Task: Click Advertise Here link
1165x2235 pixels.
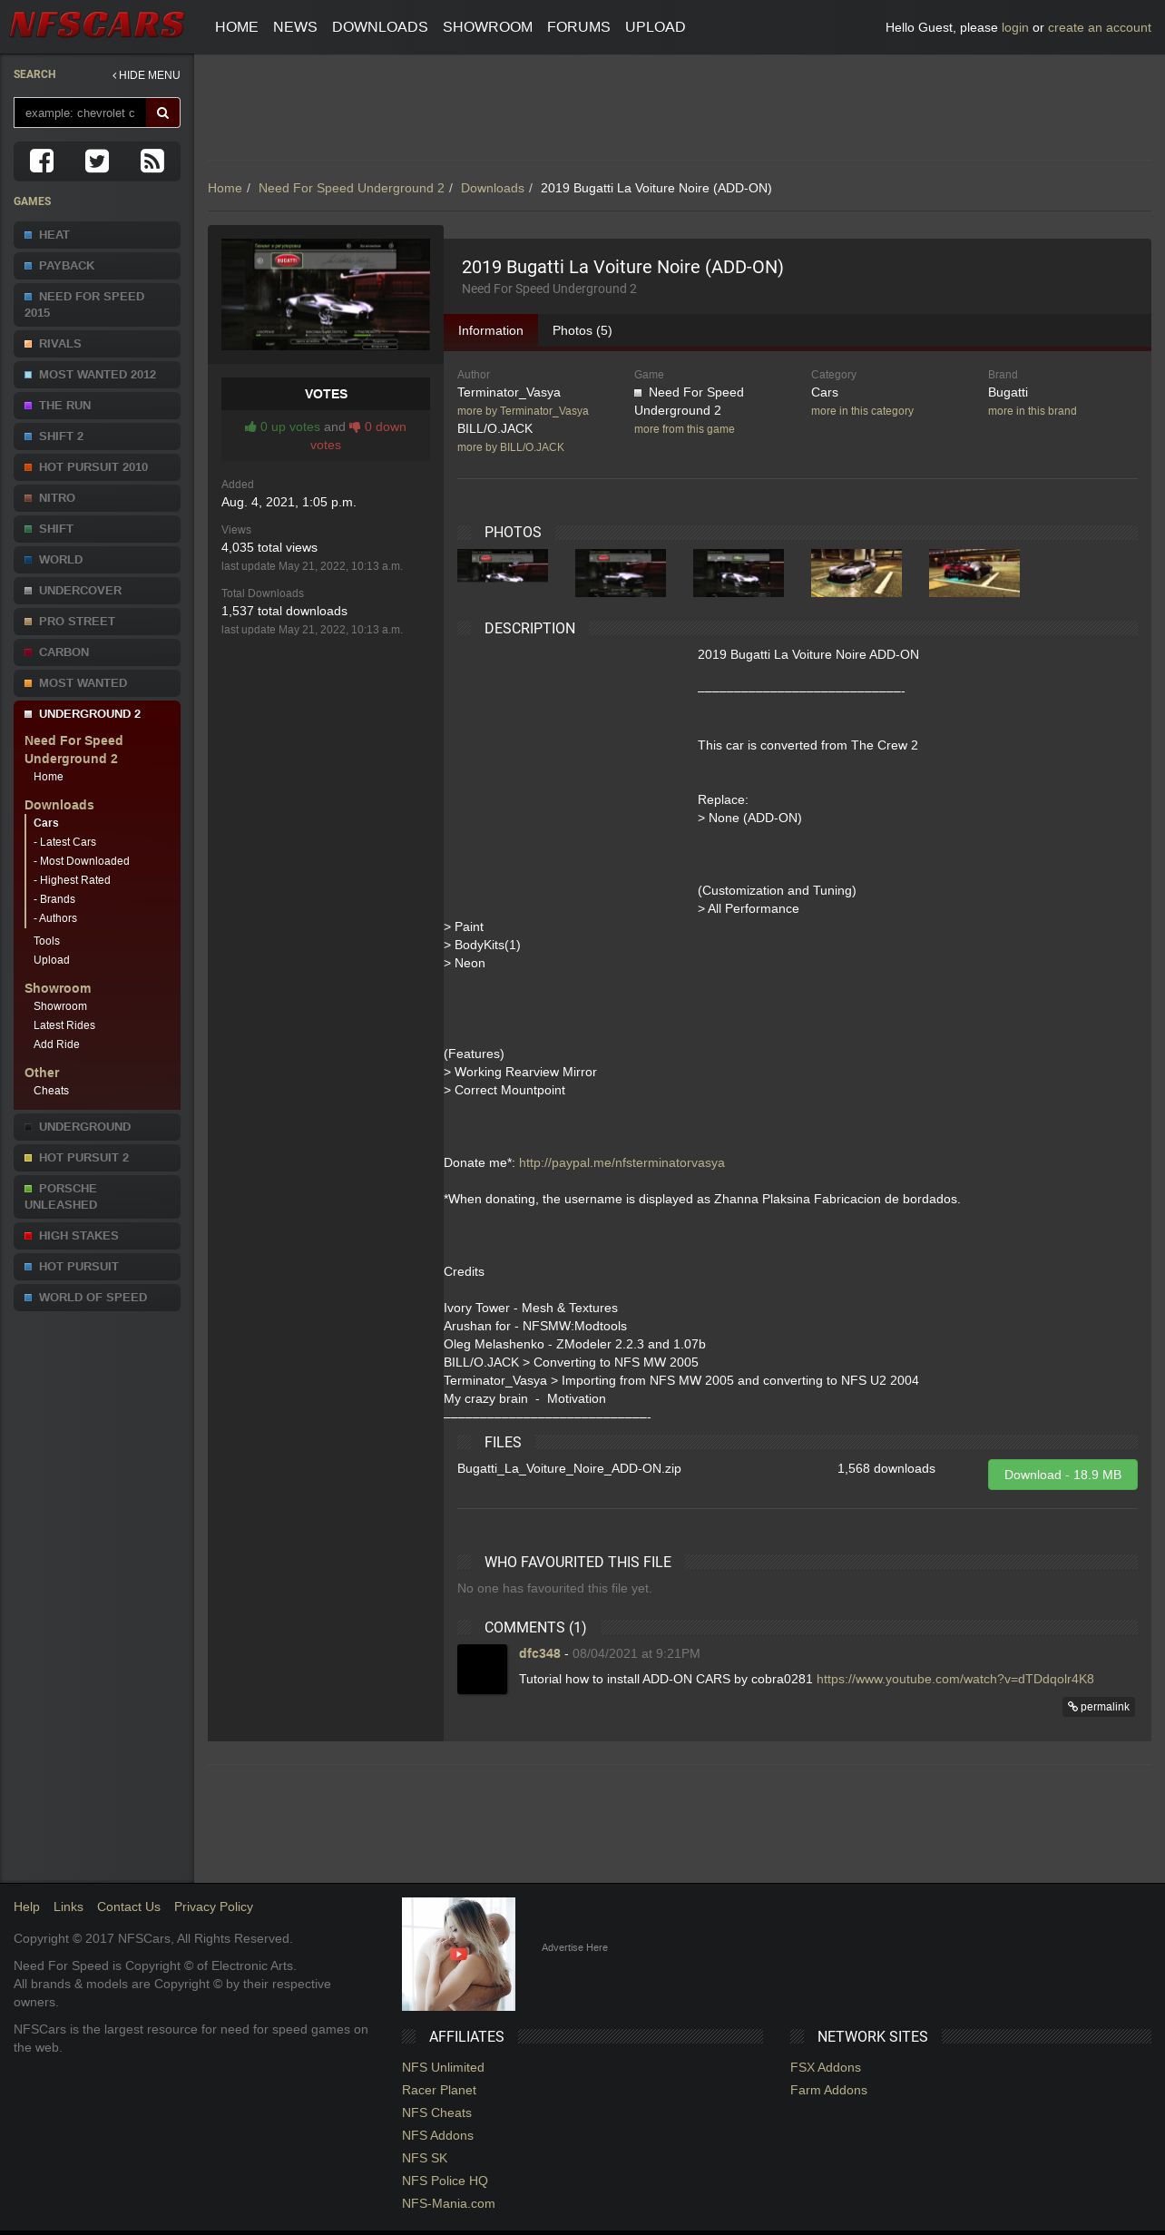Action: tap(574, 1947)
